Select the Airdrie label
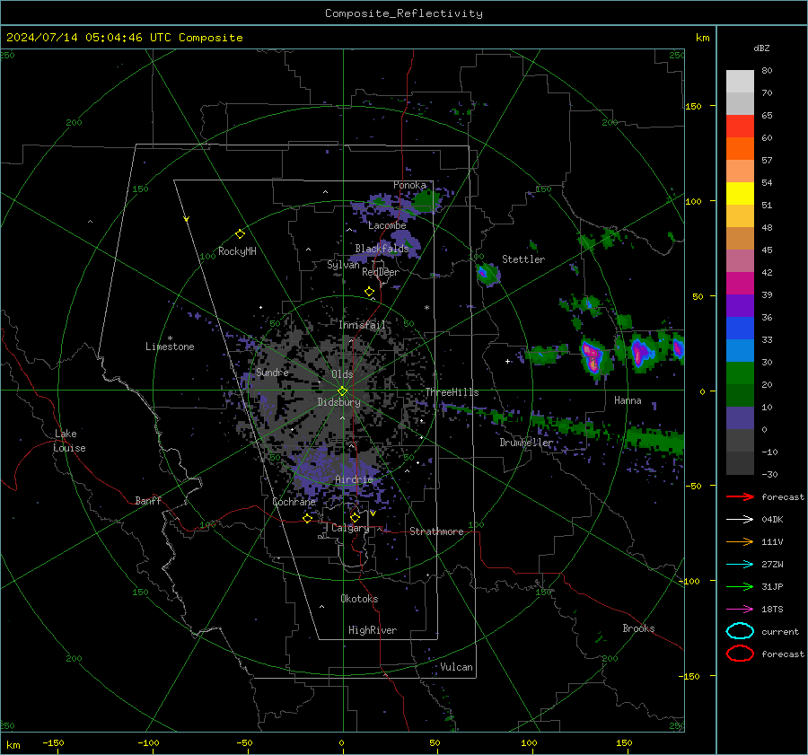Viewport: 808px width, 755px height. pyautogui.click(x=354, y=479)
